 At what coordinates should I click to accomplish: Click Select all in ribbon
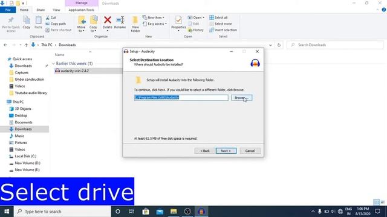click(x=218, y=17)
